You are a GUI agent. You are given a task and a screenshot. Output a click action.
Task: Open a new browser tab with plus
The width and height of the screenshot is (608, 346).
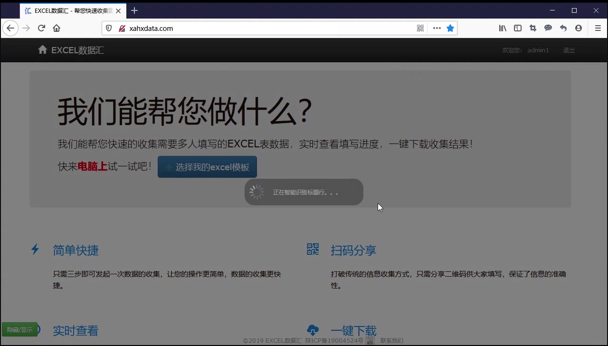(134, 10)
